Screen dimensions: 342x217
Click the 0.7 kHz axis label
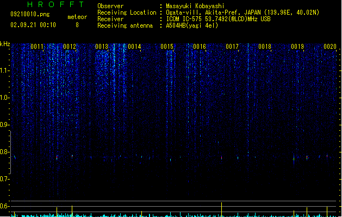point(4,179)
